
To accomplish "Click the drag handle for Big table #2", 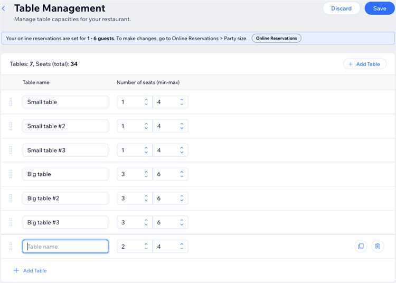I will (11, 199).
